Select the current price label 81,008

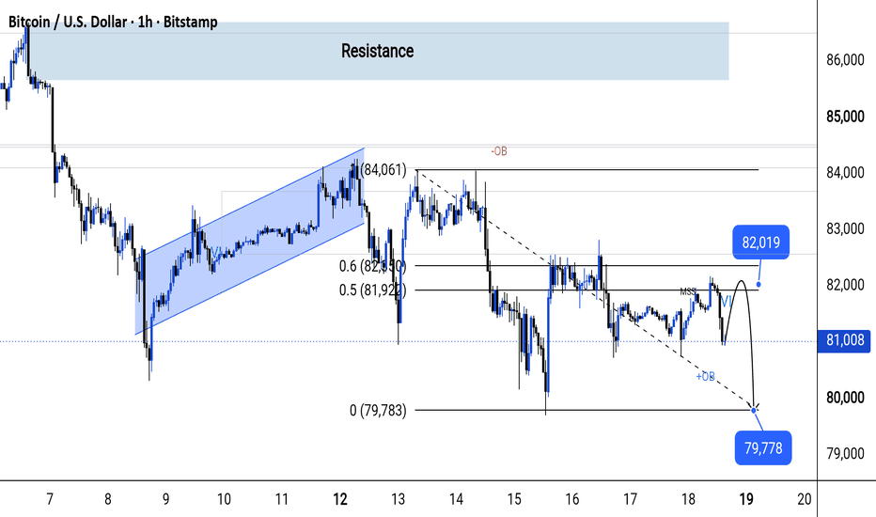click(x=844, y=340)
